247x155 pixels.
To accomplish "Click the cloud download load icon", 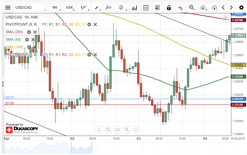I will click(214, 8).
